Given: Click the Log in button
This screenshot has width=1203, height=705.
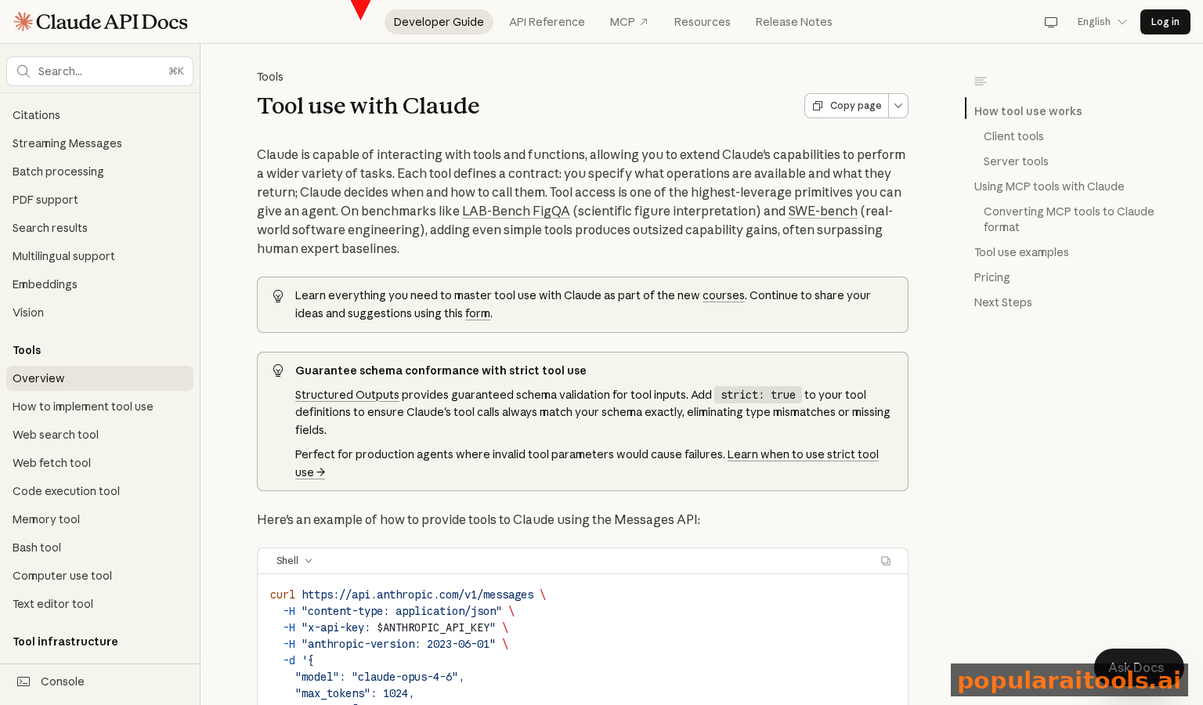Looking at the screenshot, I should [1165, 22].
